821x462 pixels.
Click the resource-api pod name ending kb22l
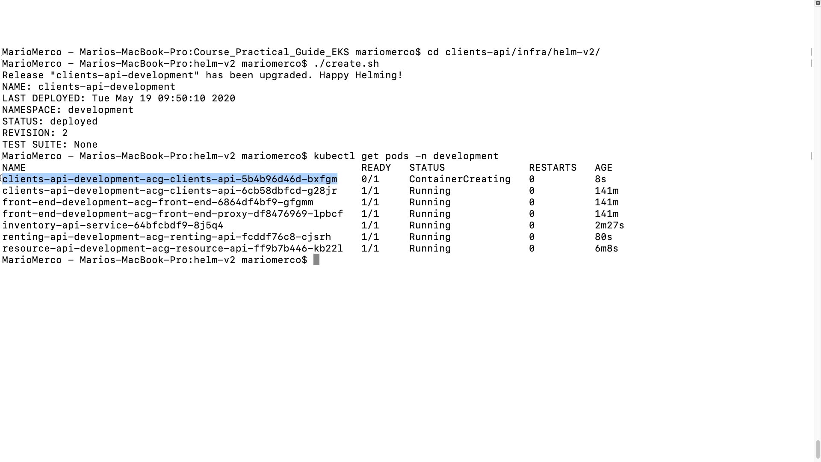pos(172,249)
